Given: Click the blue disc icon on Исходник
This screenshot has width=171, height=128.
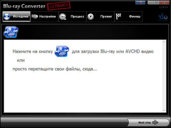Looking at the screenshot, I should (x=7, y=17).
